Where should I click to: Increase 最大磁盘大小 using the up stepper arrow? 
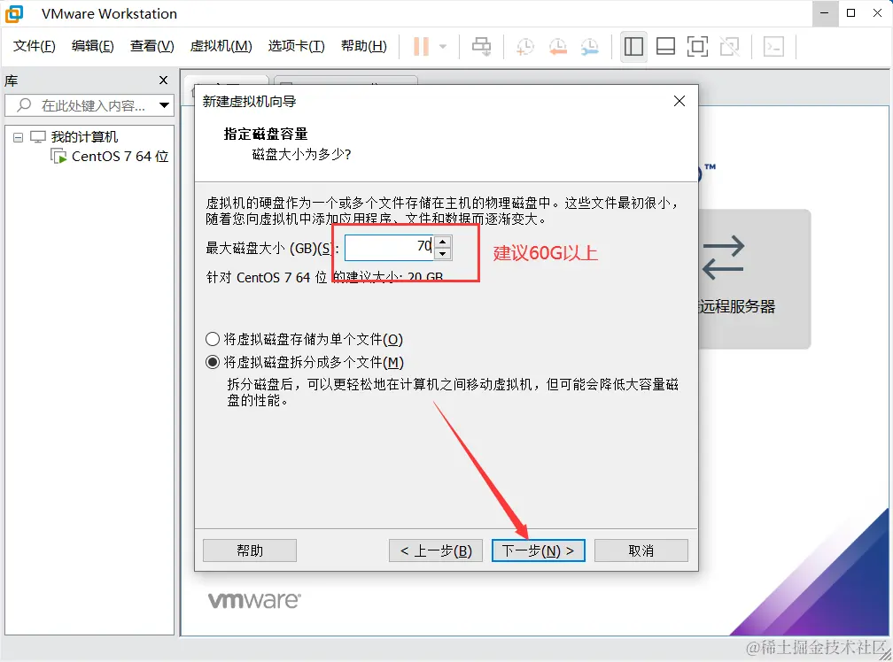pos(442,242)
